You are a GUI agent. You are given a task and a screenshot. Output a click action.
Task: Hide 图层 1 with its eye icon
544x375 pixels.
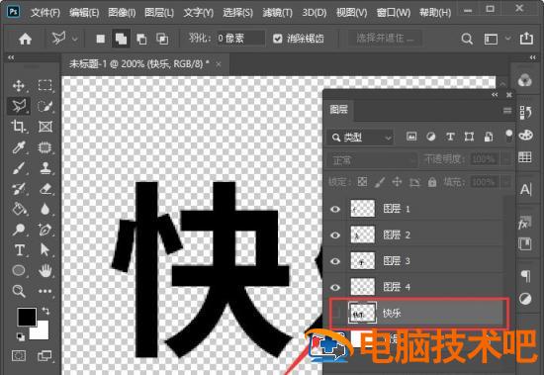(335, 209)
